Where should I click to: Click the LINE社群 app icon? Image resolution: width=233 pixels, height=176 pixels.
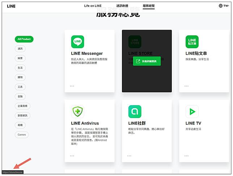[135, 112]
